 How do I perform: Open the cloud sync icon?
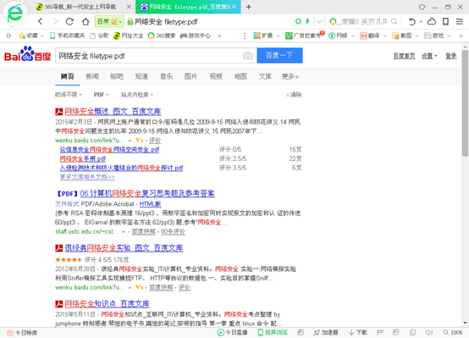431,21
